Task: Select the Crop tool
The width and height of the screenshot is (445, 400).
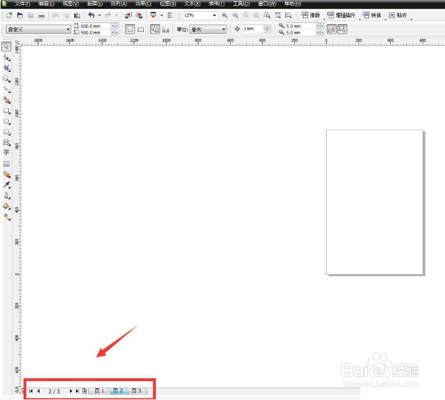Action: tap(6, 68)
